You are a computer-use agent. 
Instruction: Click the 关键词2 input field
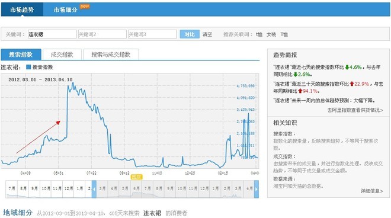coord(102,34)
